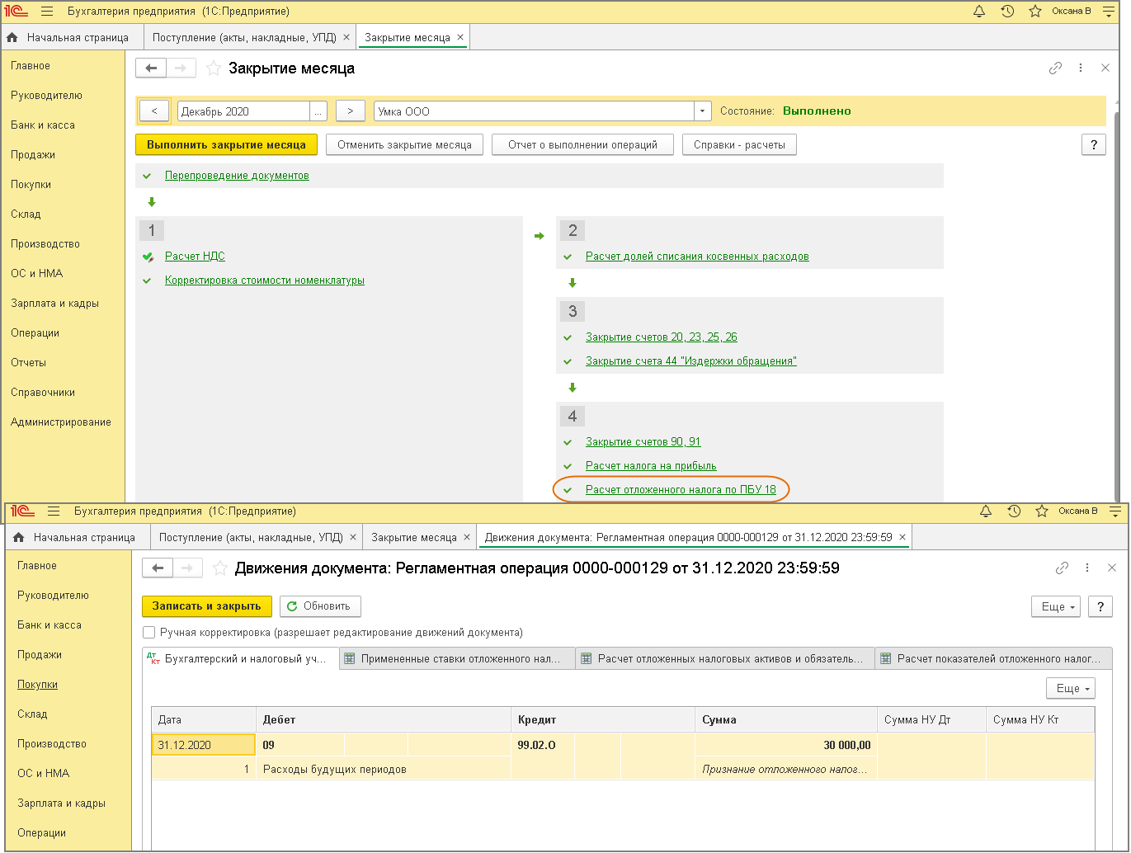Click the 30 000,00 amount cell
Image resolution: width=1131 pixels, height=853 pixels.
785,745
